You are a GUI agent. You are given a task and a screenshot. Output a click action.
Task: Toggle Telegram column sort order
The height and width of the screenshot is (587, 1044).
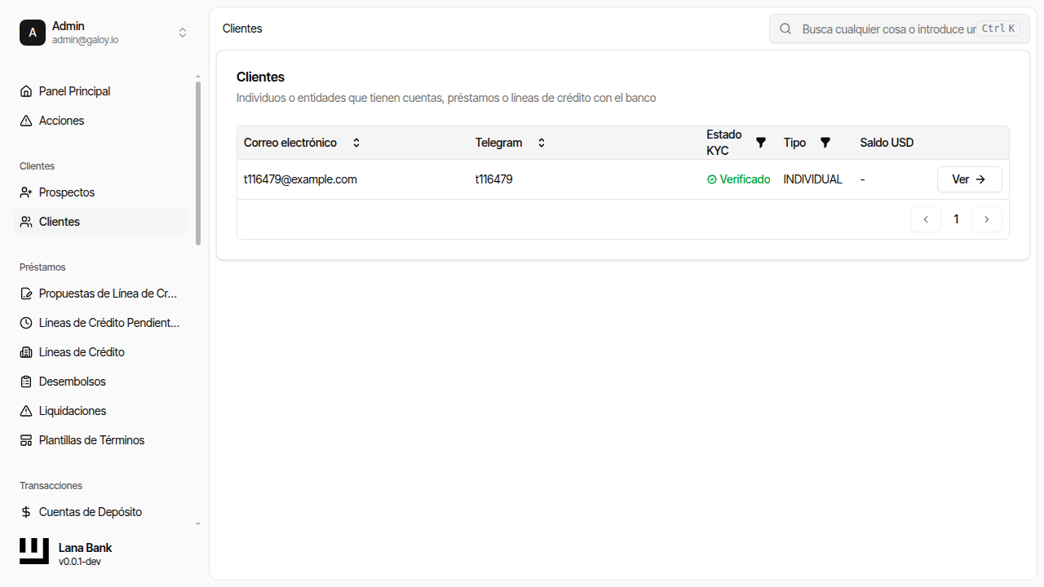(x=542, y=143)
